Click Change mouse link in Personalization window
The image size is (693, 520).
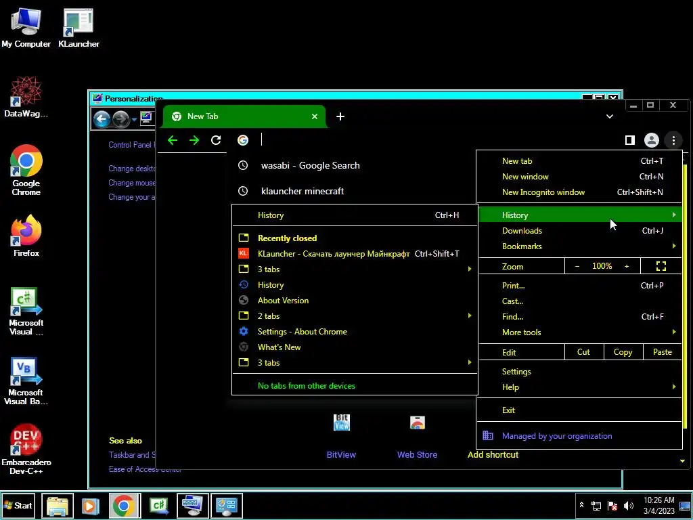(x=132, y=183)
